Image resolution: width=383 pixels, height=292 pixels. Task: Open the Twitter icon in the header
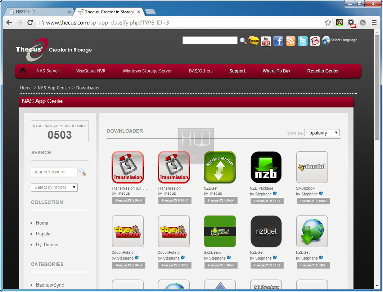point(303,41)
